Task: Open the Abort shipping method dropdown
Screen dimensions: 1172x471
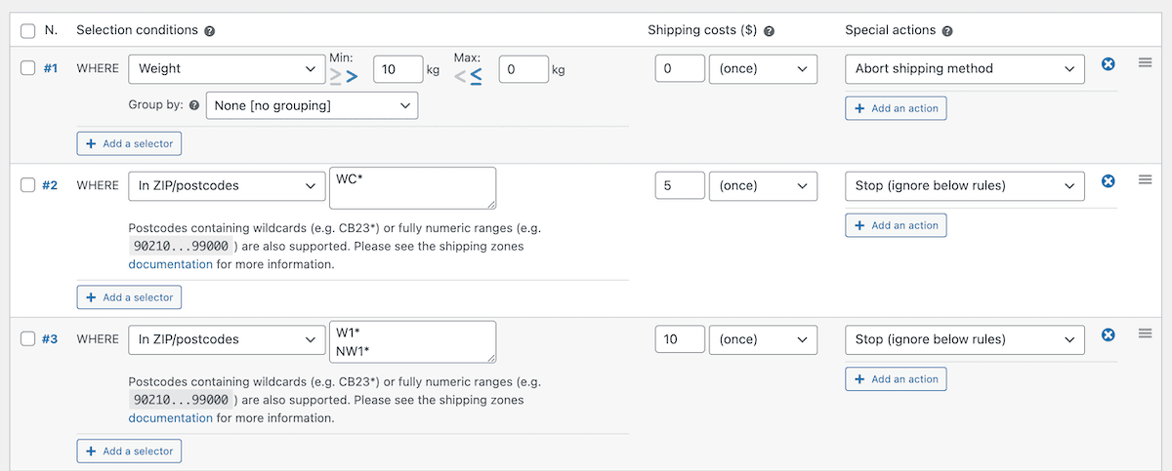Action: 965,69
